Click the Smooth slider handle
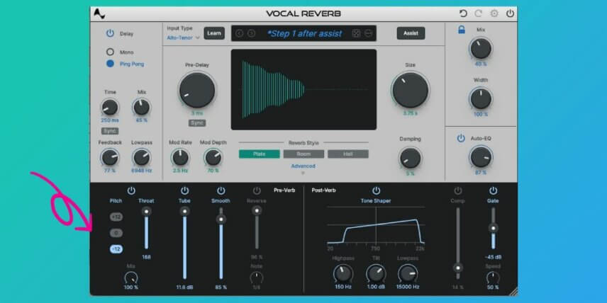 pos(221,219)
